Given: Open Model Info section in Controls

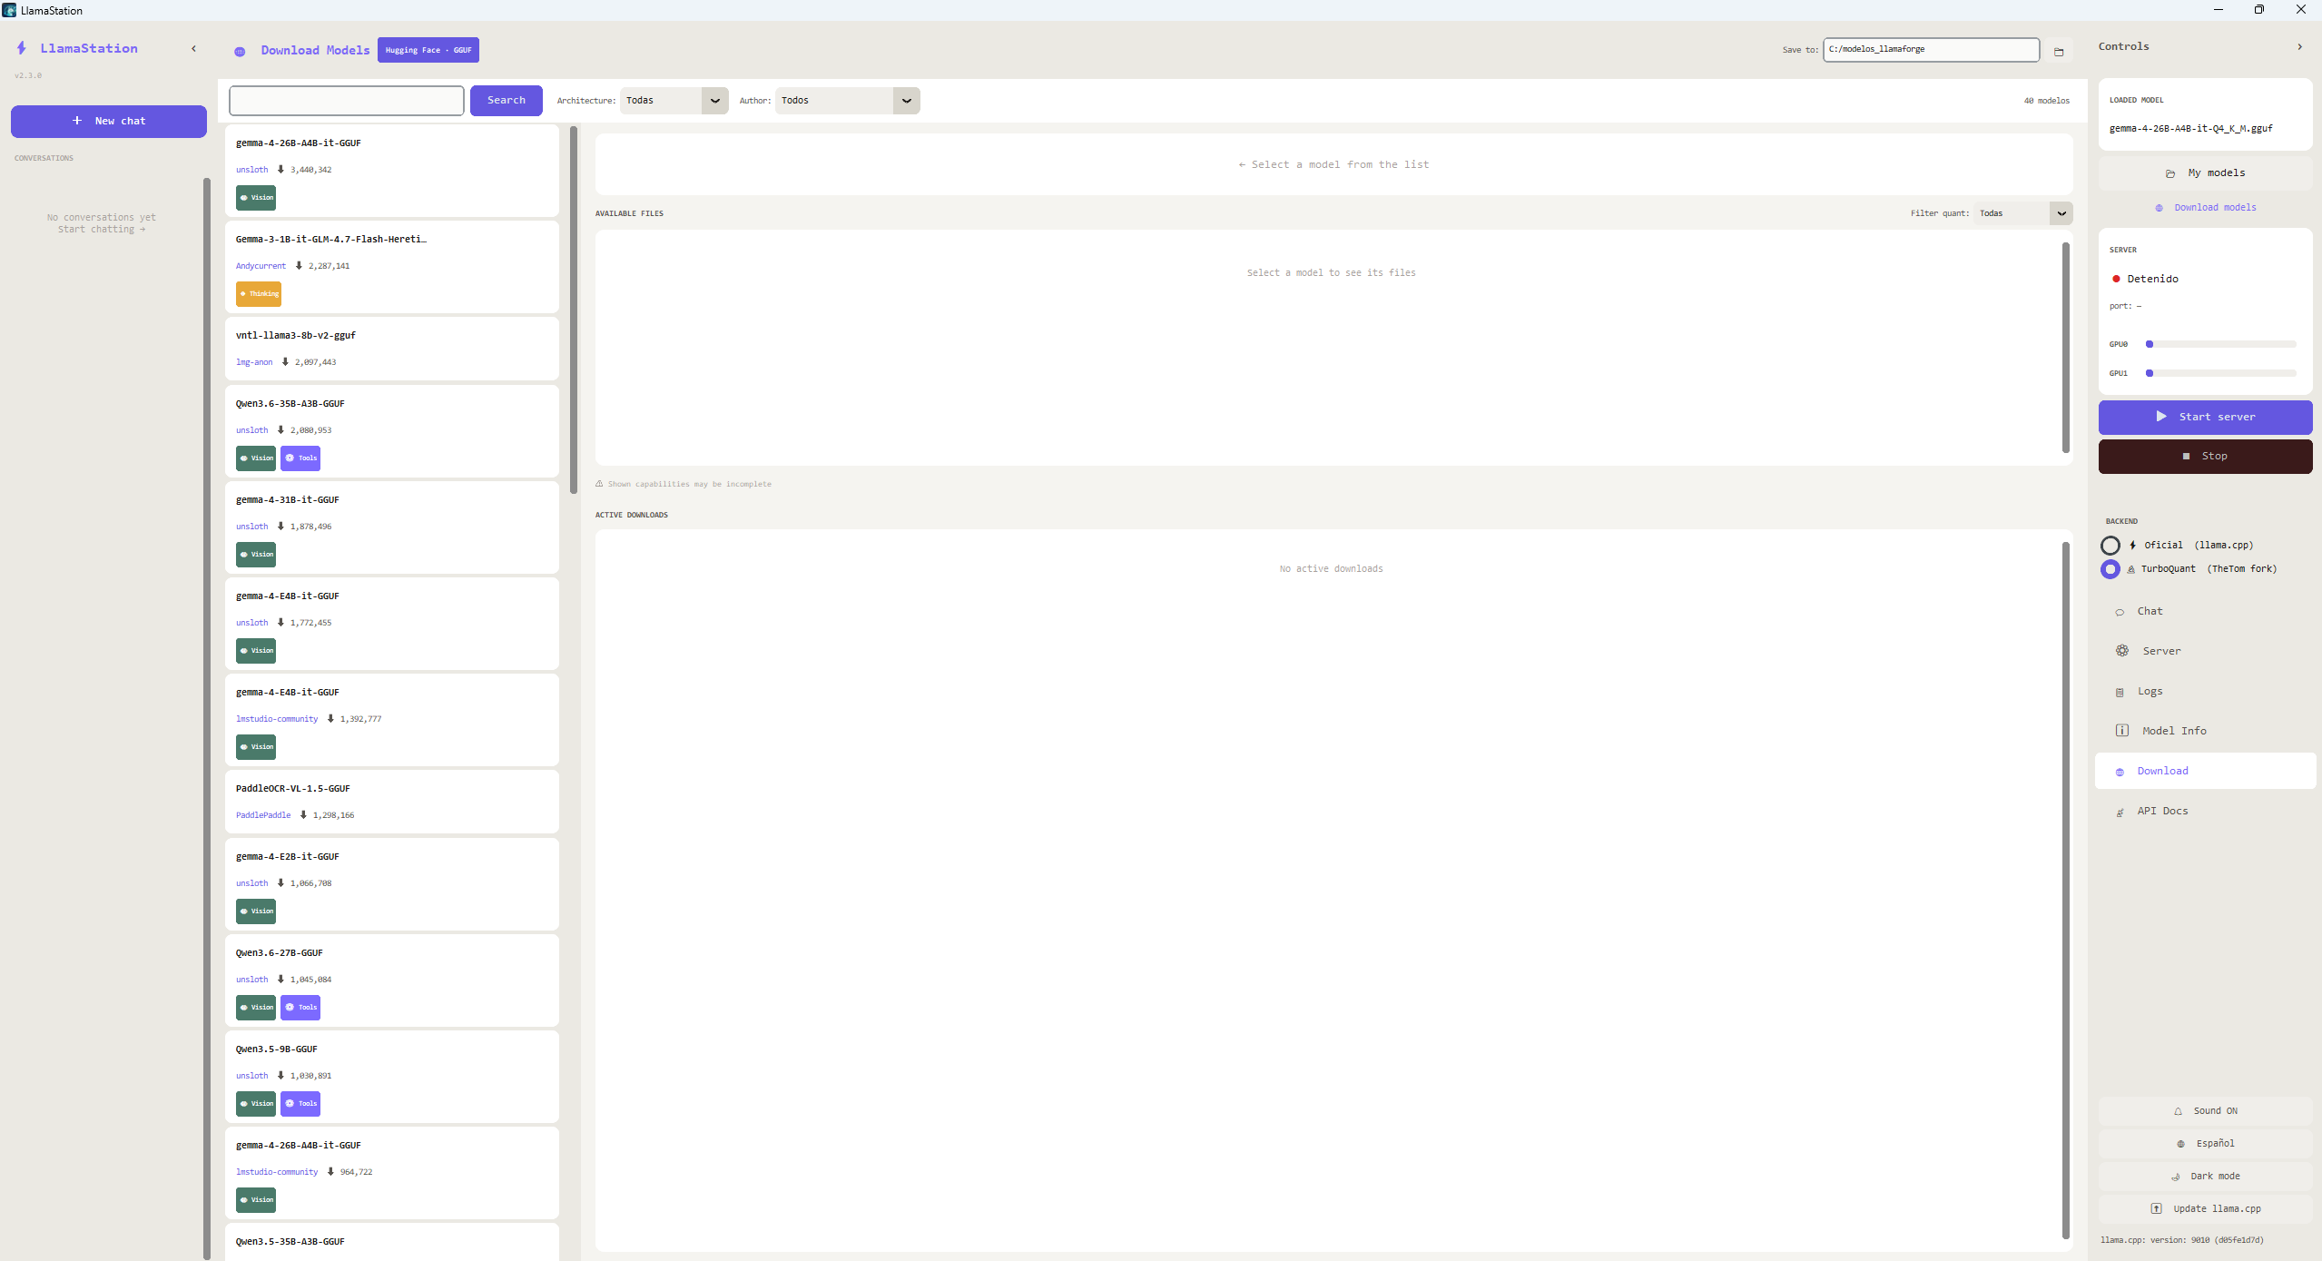Looking at the screenshot, I should [2206, 731].
